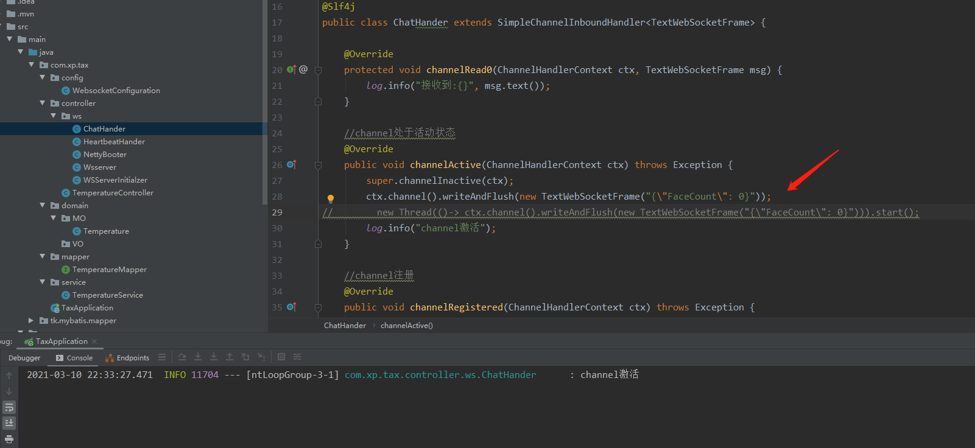Click the console print icon
975x448 pixels.
coord(9,439)
